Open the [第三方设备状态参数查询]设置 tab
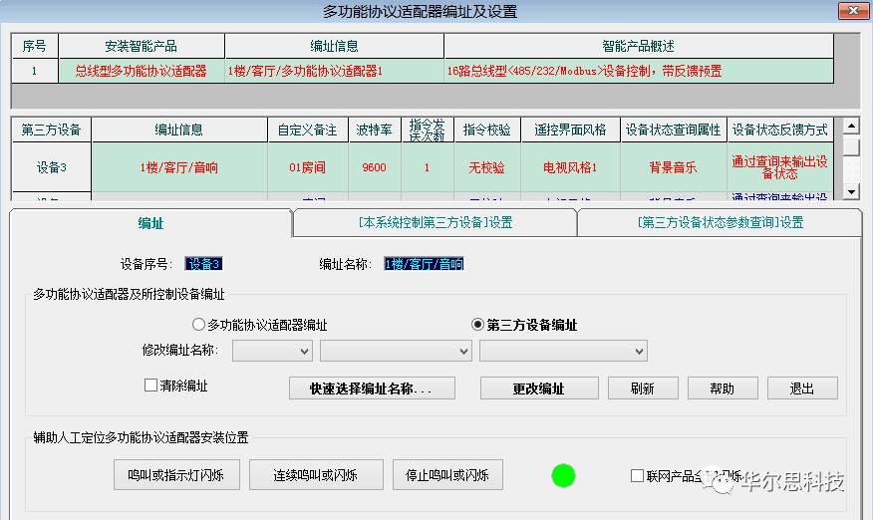Viewport: 873px width, 520px height. (x=720, y=223)
